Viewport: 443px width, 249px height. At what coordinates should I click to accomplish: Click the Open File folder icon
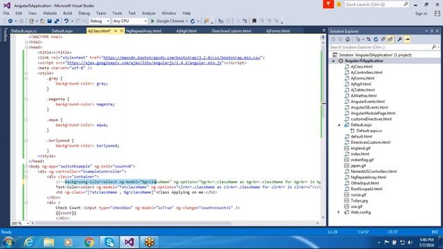(42, 21)
